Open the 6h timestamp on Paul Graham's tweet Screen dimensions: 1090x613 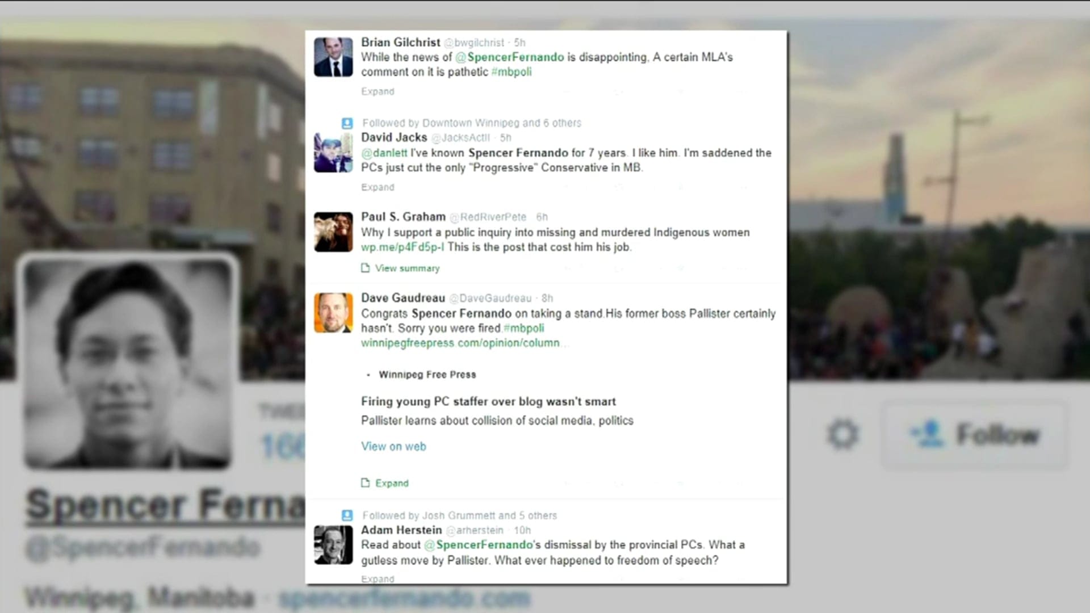pyautogui.click(x=542, y=217)
